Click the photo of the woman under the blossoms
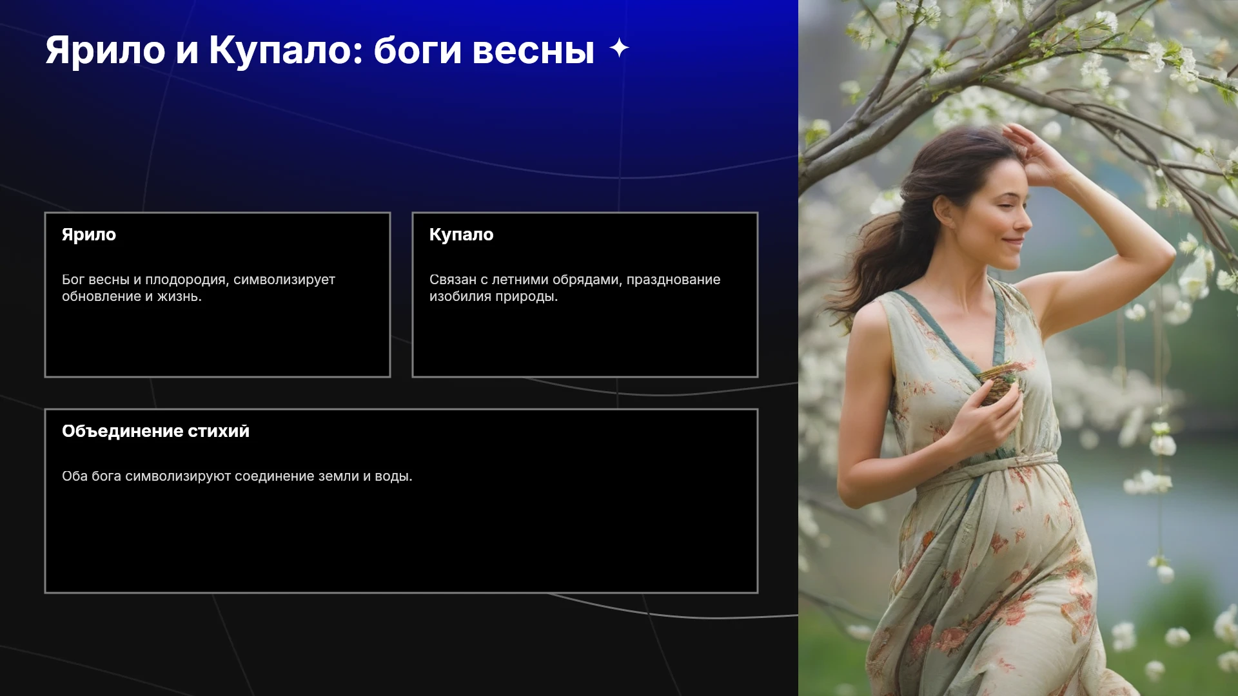 coord(1018,348)
